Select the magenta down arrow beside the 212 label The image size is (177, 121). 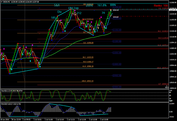point(75,11)
